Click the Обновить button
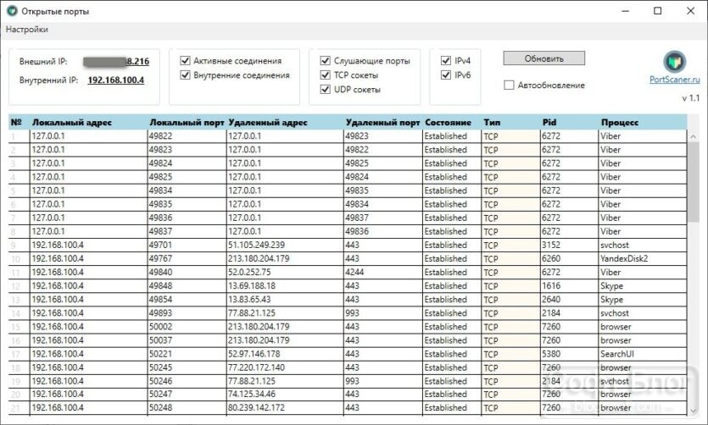The width and height of the screenshot is (708, 425). pos(544,58)
